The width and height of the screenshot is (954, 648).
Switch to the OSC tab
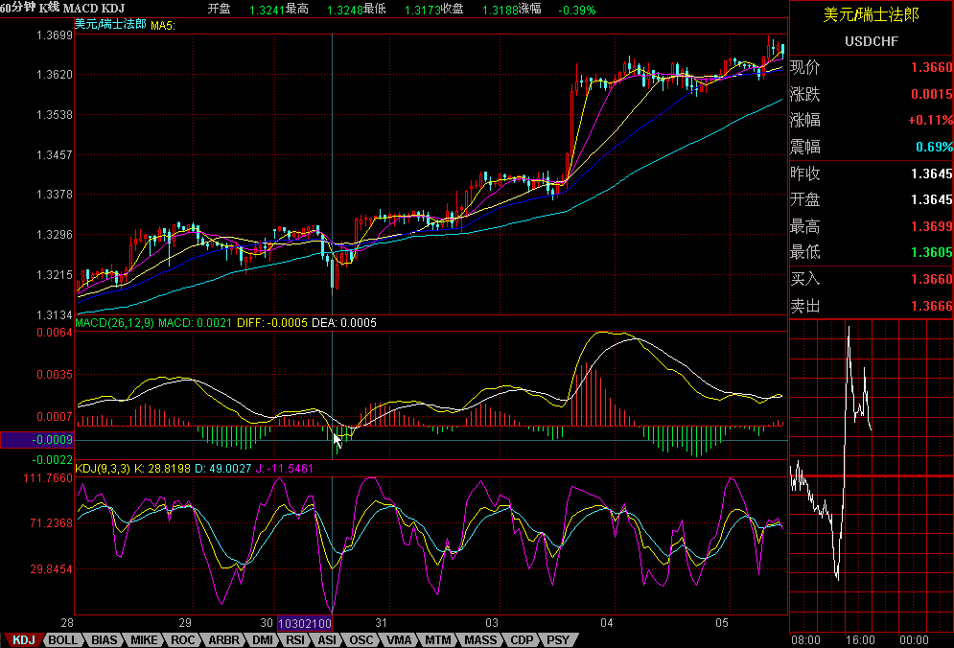[x=361, y=639]
